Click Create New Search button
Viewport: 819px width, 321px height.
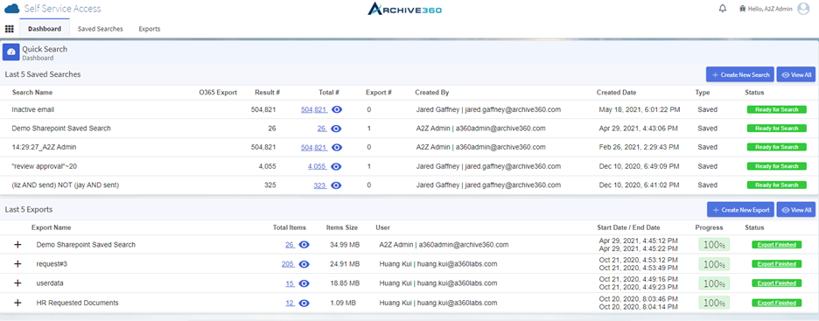[740, 74]
